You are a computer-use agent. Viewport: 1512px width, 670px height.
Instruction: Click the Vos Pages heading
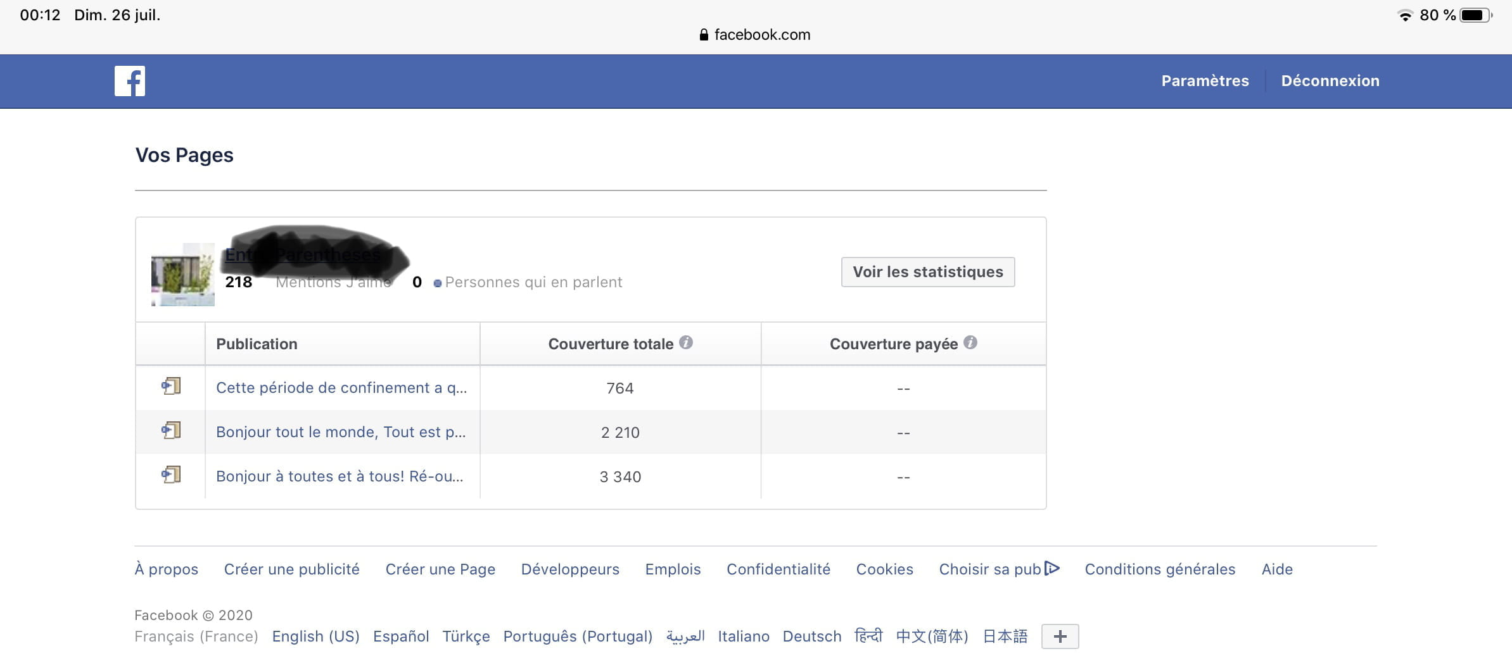pyautogui.click(x=184, y=155)
